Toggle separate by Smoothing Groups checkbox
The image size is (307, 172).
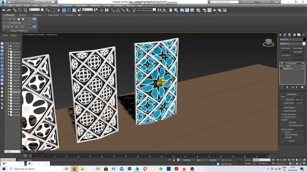pyautogui.click(x=287, y=125)
